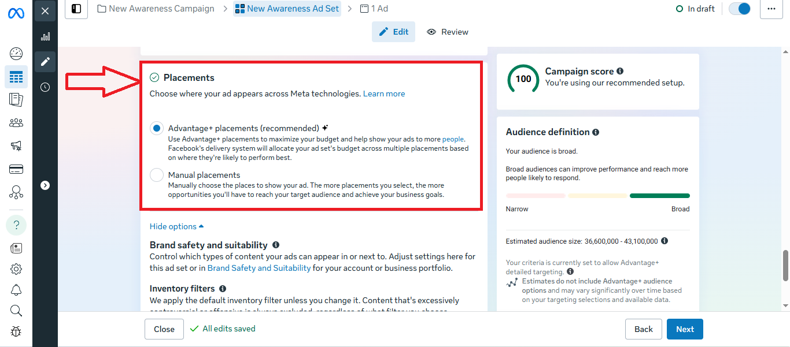The image size is (790, 347).
Task: Open Brand Safety and Suitability link
Action: coord(259,268)
